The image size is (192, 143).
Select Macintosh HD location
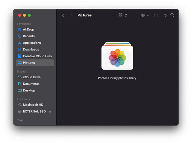35,105
